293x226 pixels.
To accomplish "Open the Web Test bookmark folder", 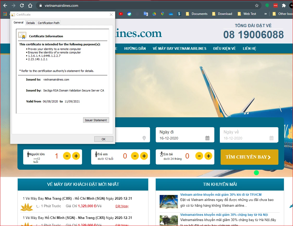I will (x=247, y=14).
